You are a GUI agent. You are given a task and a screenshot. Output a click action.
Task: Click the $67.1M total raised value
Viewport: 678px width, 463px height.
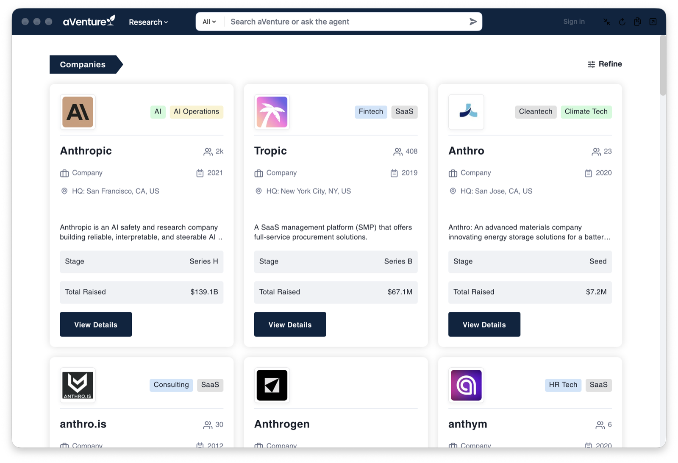click(400, 292)
